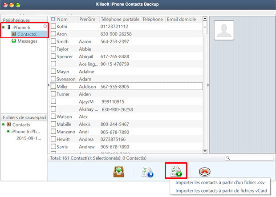Viewport: 276px width, 197px height.
Task: Toggle the select-all checkbox in header
Action: [53, 19]
